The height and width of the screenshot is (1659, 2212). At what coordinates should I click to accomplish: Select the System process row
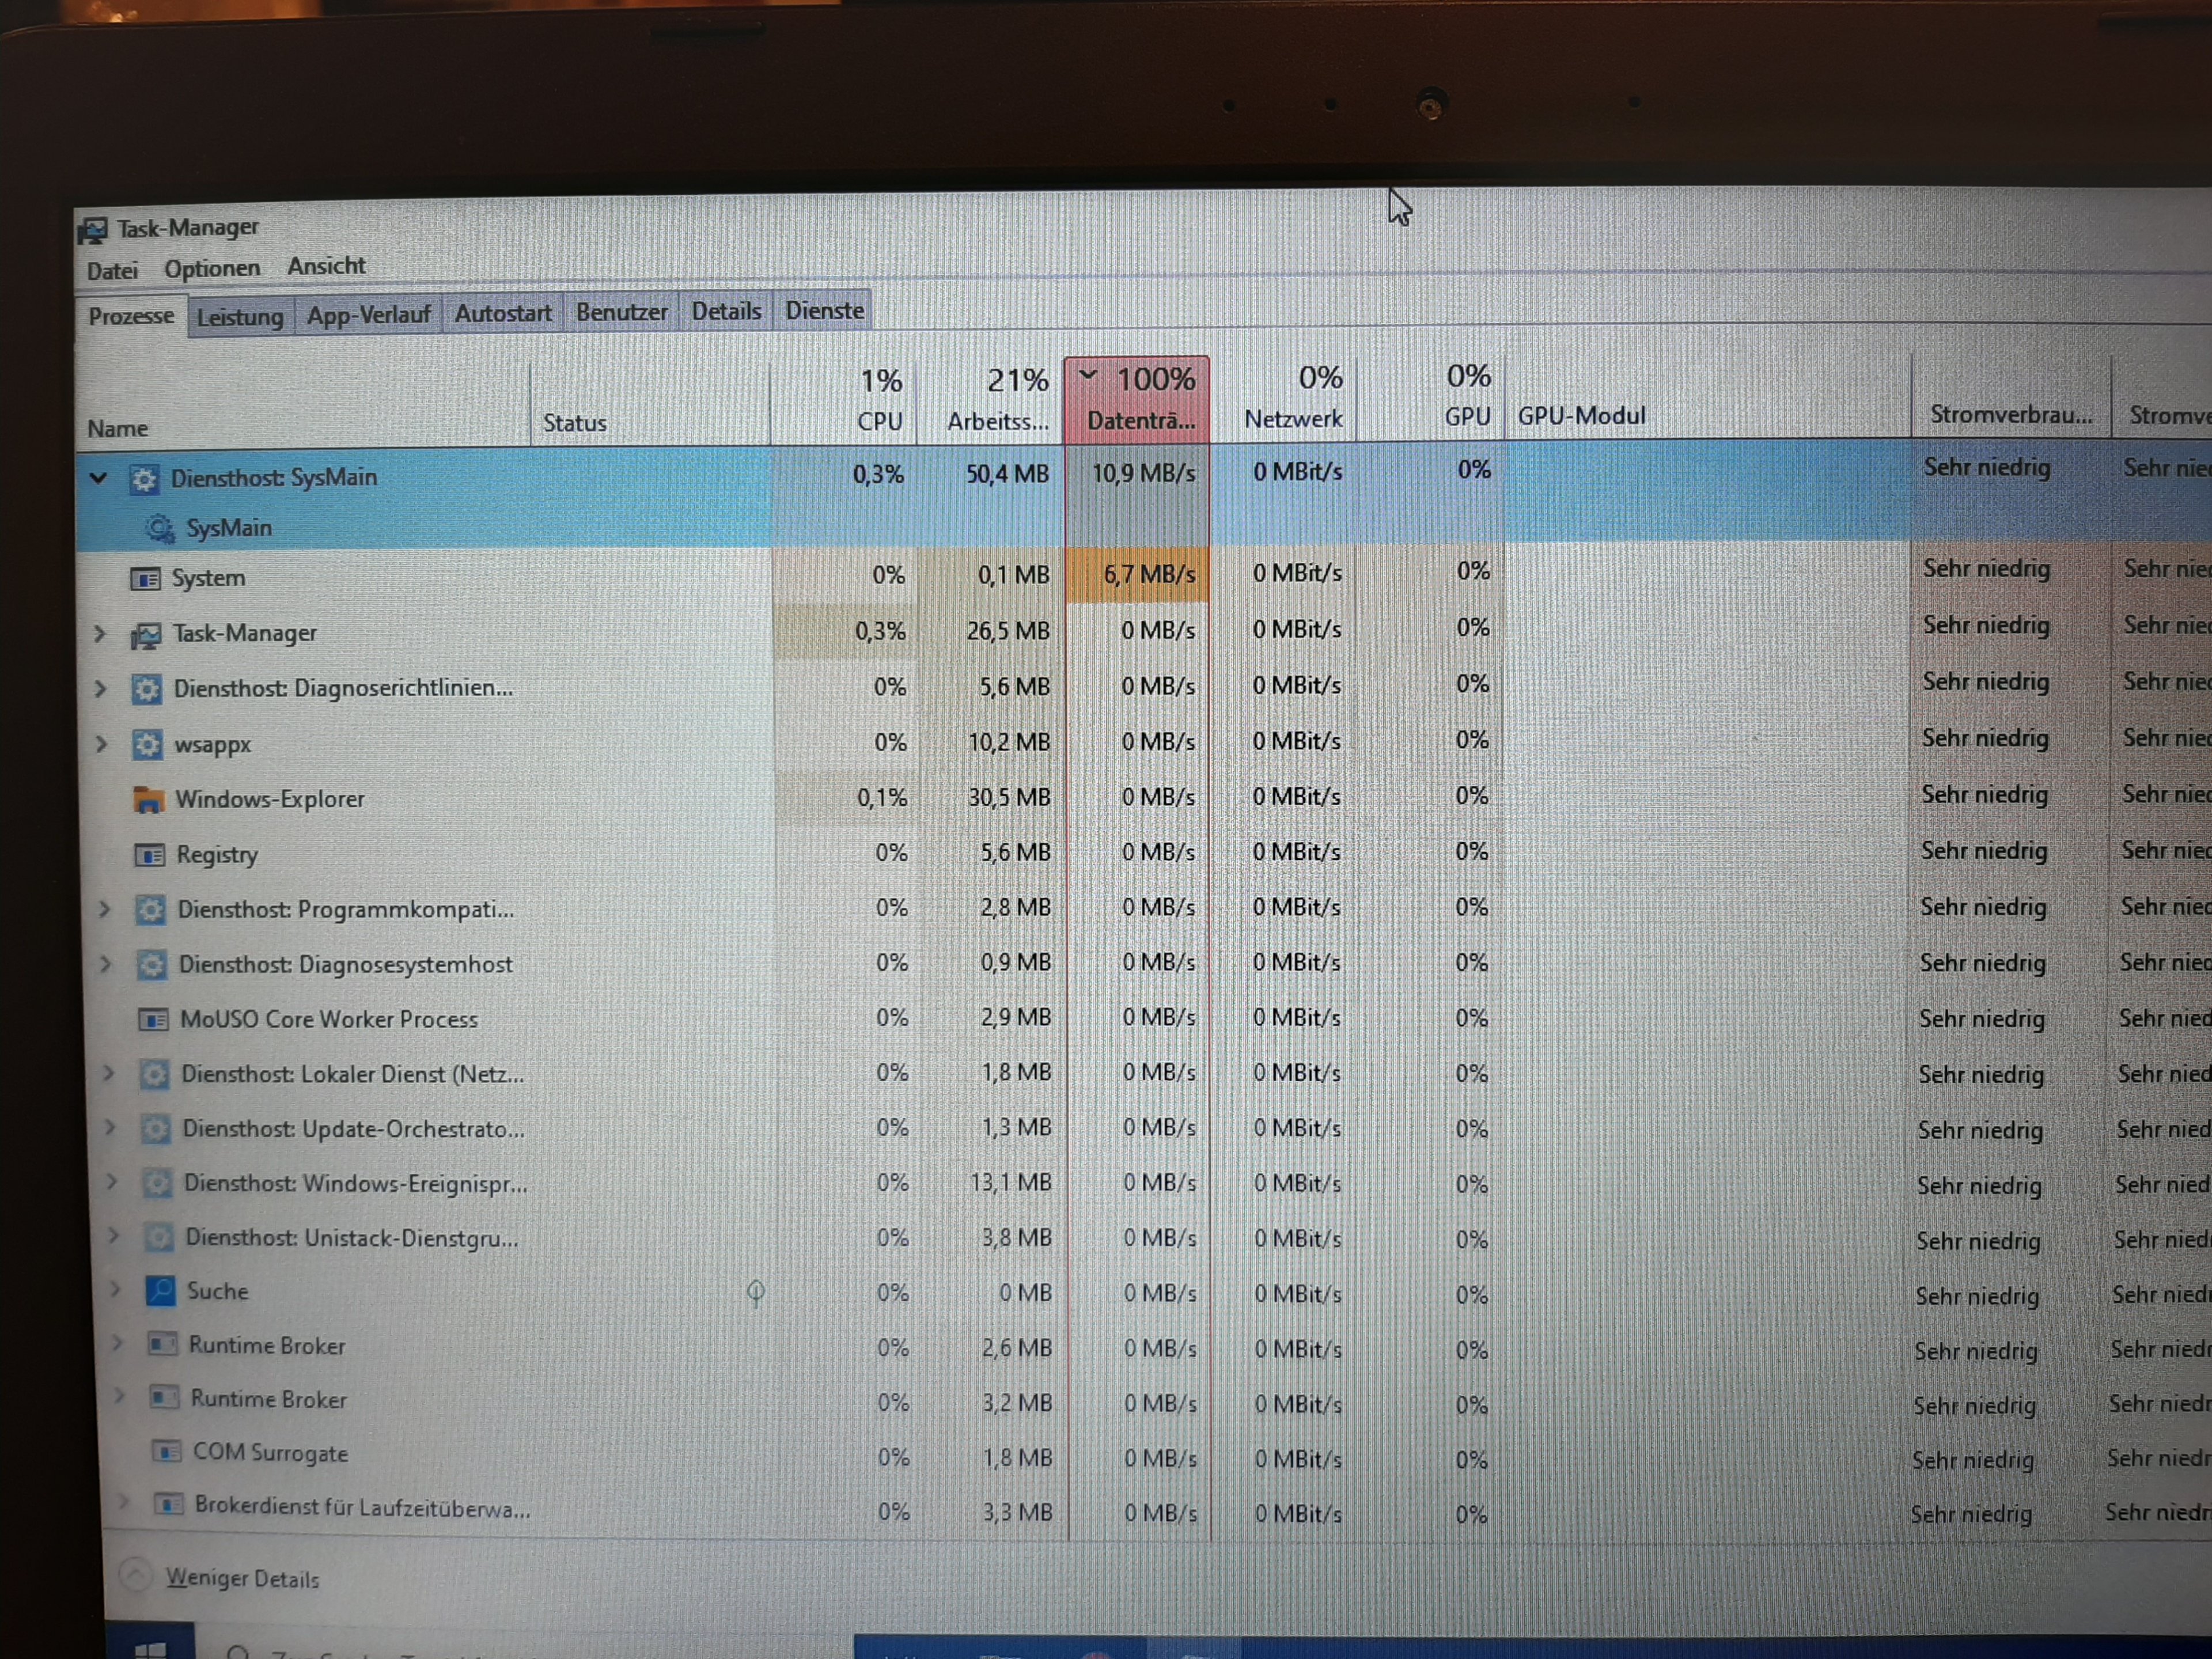208,578
